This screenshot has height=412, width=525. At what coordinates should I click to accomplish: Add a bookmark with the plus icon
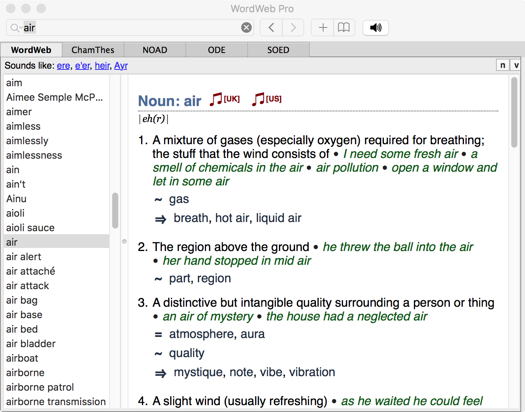pos(322,27)
